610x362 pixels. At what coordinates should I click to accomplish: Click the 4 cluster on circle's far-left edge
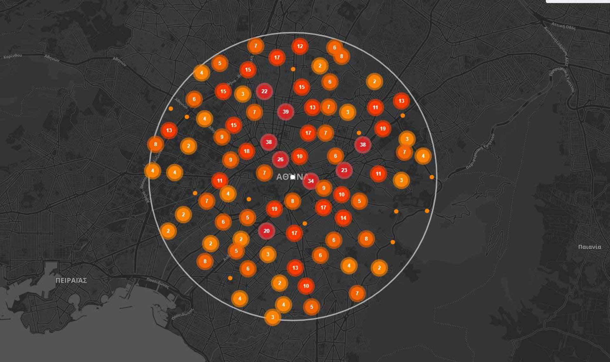pos(152,171)
